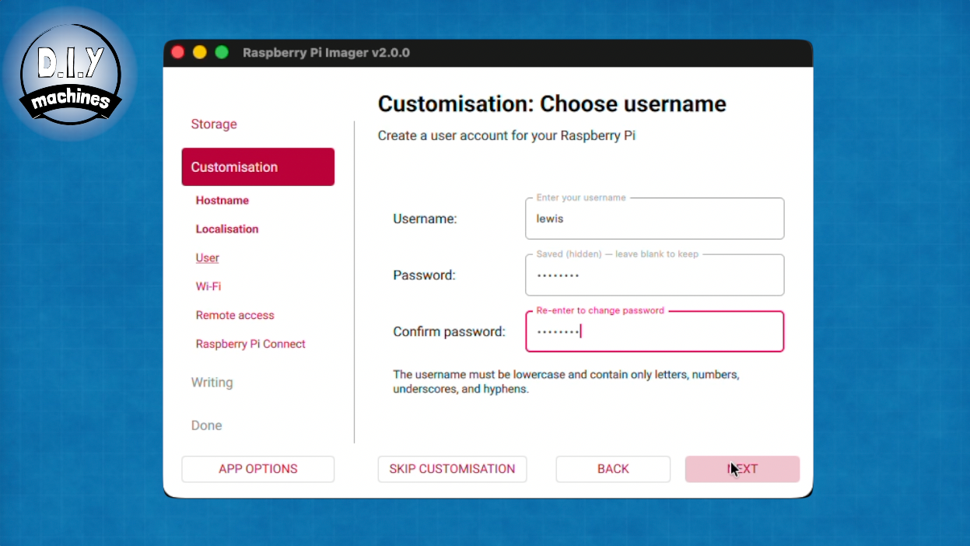Minimize the Imager window with the yellow button
Screen dimensions: 970x546
click(x=200, y=52)
